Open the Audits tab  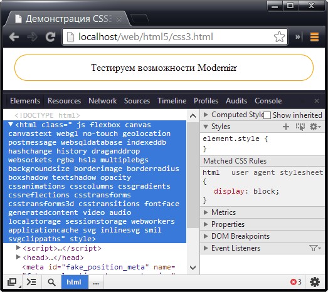236,101
